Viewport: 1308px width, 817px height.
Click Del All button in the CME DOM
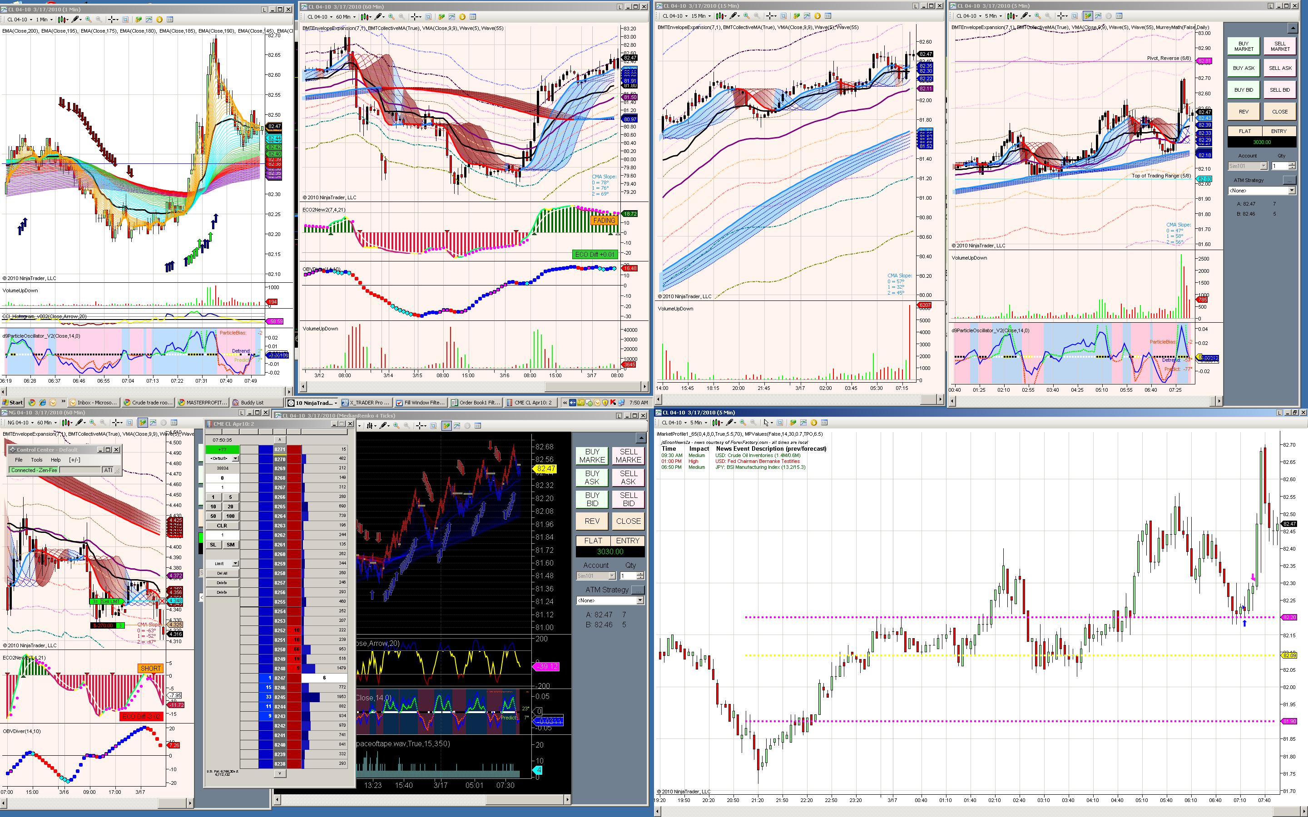(222, 573)
